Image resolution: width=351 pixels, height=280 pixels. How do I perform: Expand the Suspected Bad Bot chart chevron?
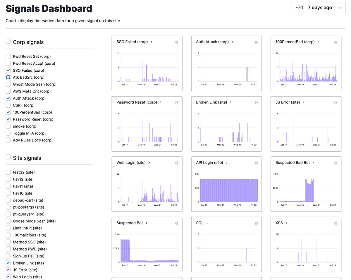[314, 163]
